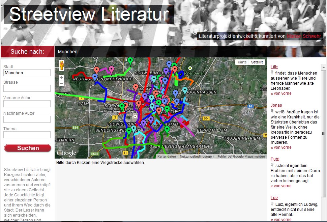Viewport: 327px width, 222px height.
Task: Click the Streetview Literatur site title
Action: tap(89, 14)
